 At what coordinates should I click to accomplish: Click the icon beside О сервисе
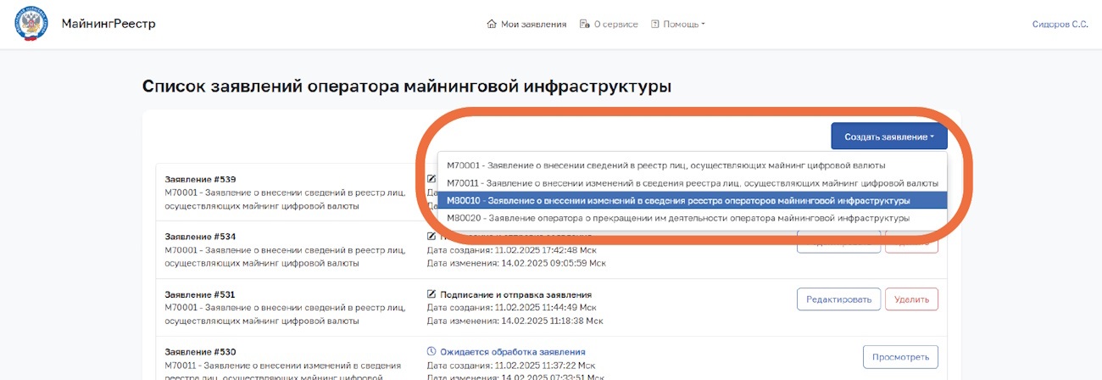click(x=584, y=24)
